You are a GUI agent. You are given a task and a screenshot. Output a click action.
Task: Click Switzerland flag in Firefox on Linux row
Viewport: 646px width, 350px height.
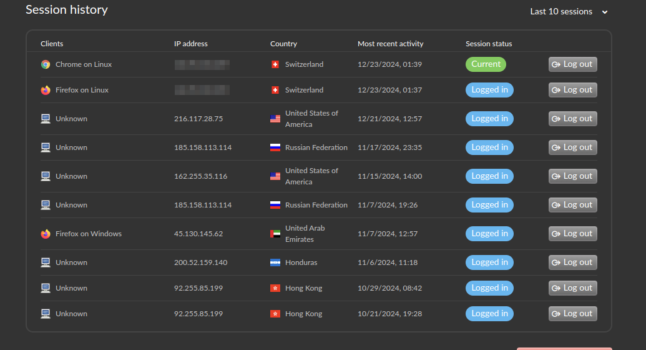pyautogui.click(x=275, y=90)
